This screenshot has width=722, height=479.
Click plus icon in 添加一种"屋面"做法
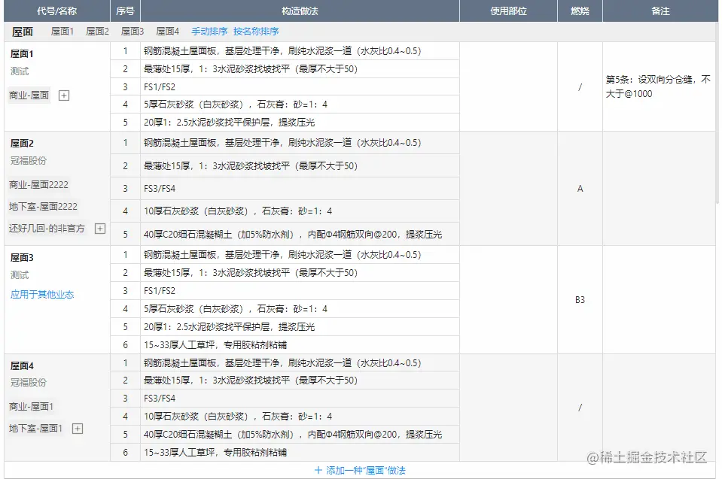[318, 470]
